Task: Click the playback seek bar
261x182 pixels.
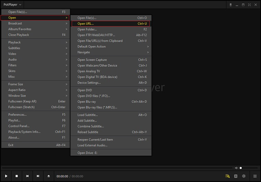Action: tap(117, 168)
